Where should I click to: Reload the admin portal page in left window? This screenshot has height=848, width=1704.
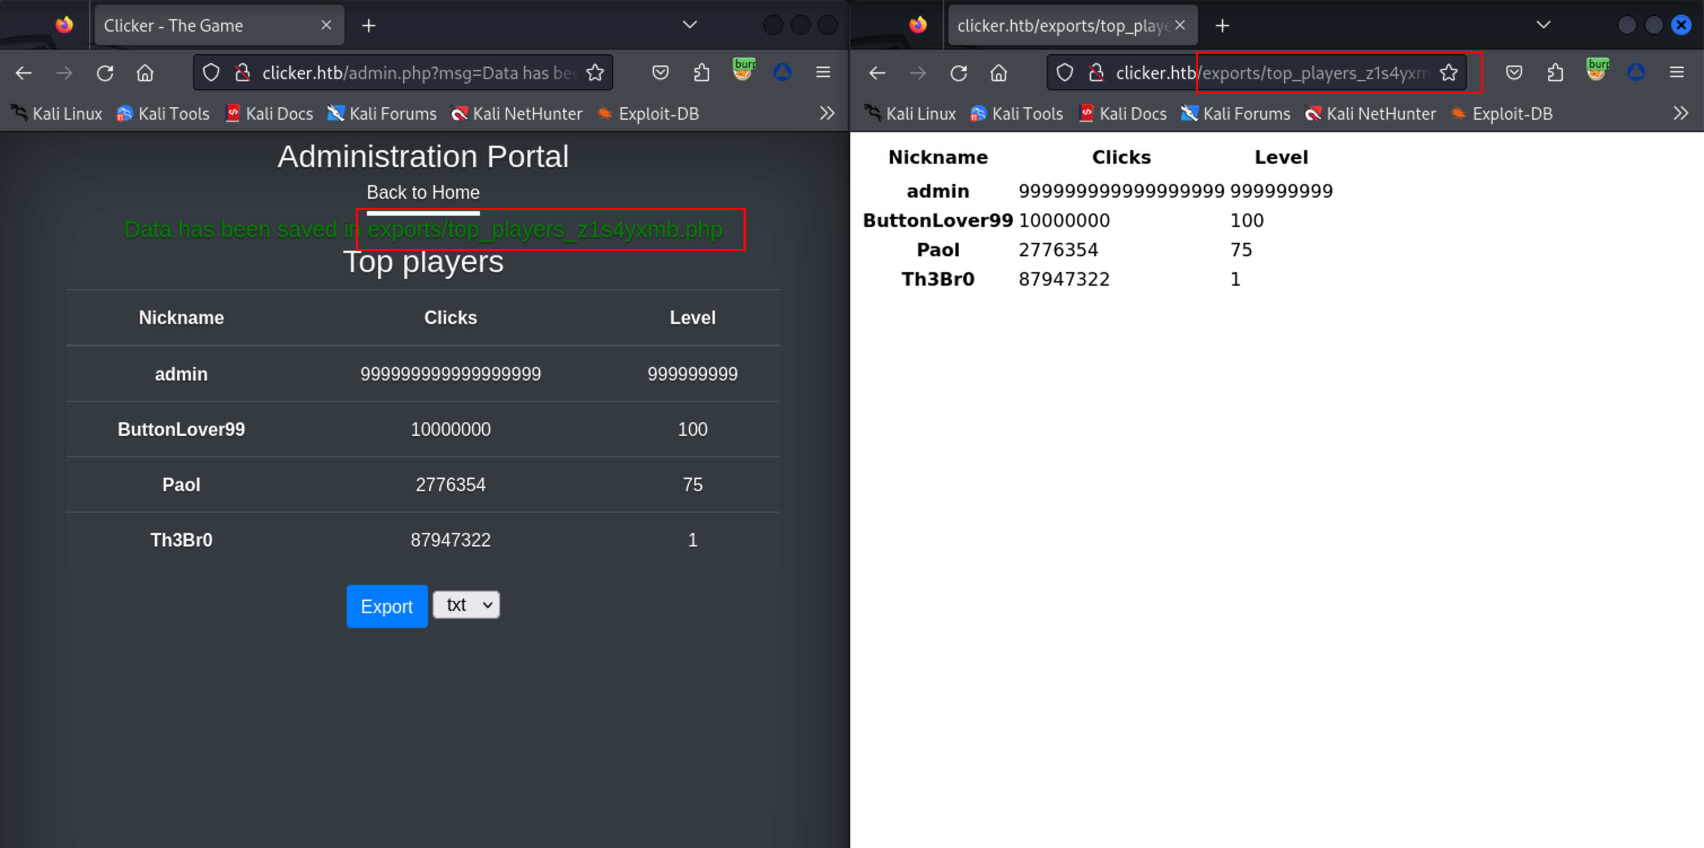105,73
